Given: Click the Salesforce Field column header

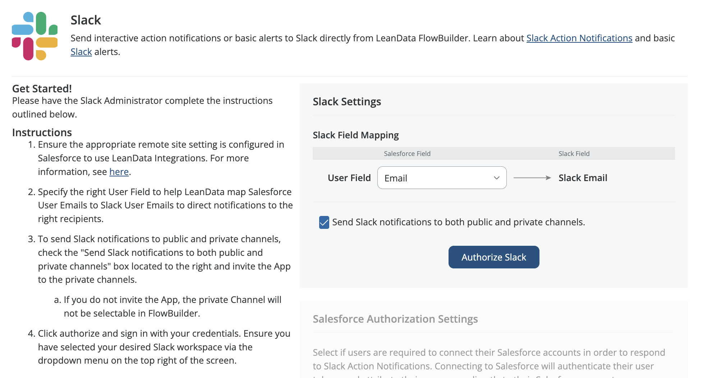Looking at the screenshot, I should tap(407, 154).
